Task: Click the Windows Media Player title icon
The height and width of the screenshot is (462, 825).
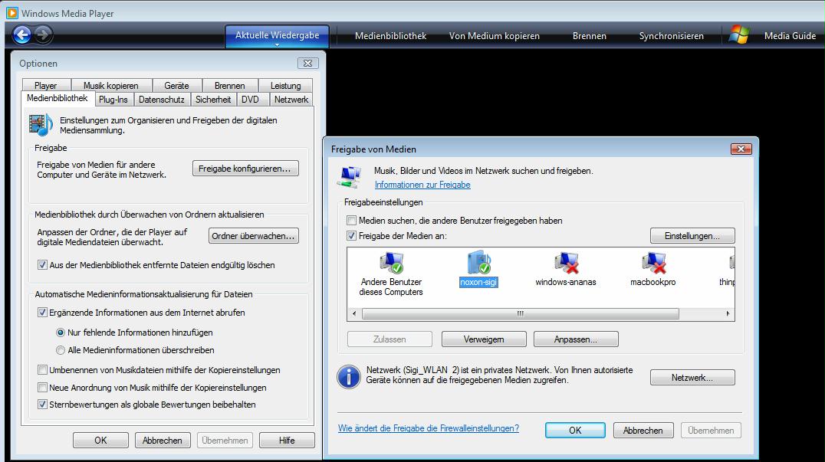Action: pyautogui.click(x=12, y=12)
